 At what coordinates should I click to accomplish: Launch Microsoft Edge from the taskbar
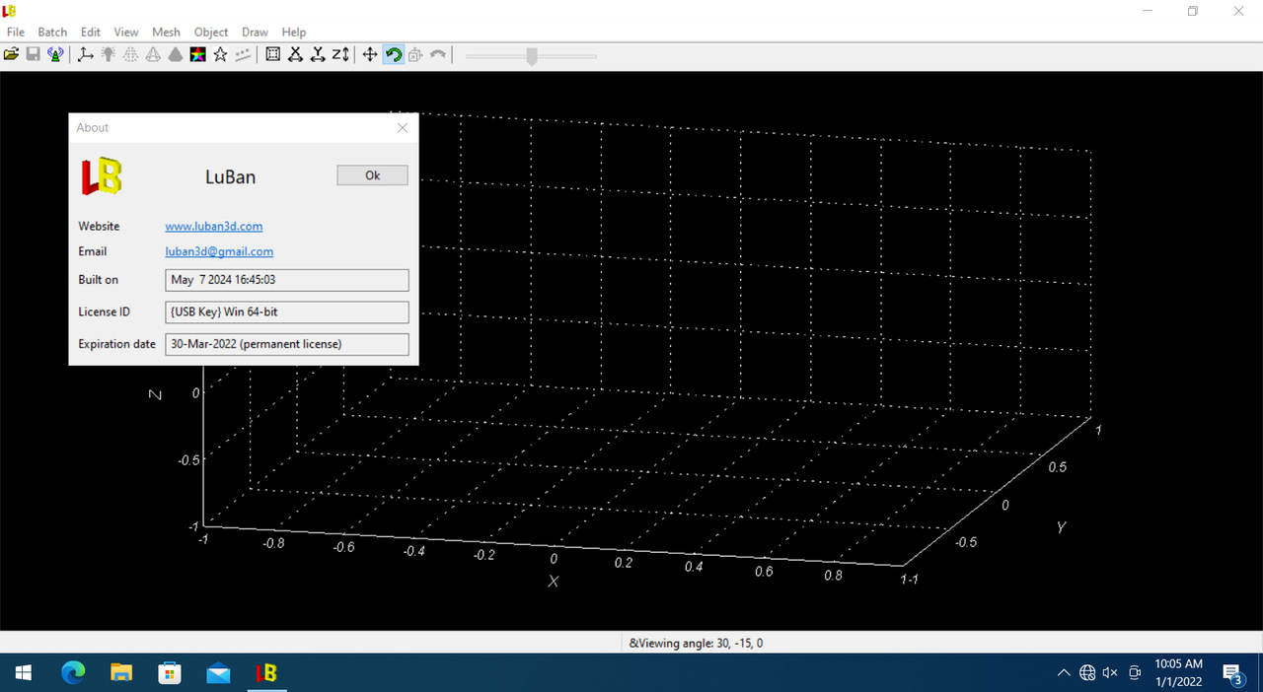pyautogui.click(x=73, y=672)
